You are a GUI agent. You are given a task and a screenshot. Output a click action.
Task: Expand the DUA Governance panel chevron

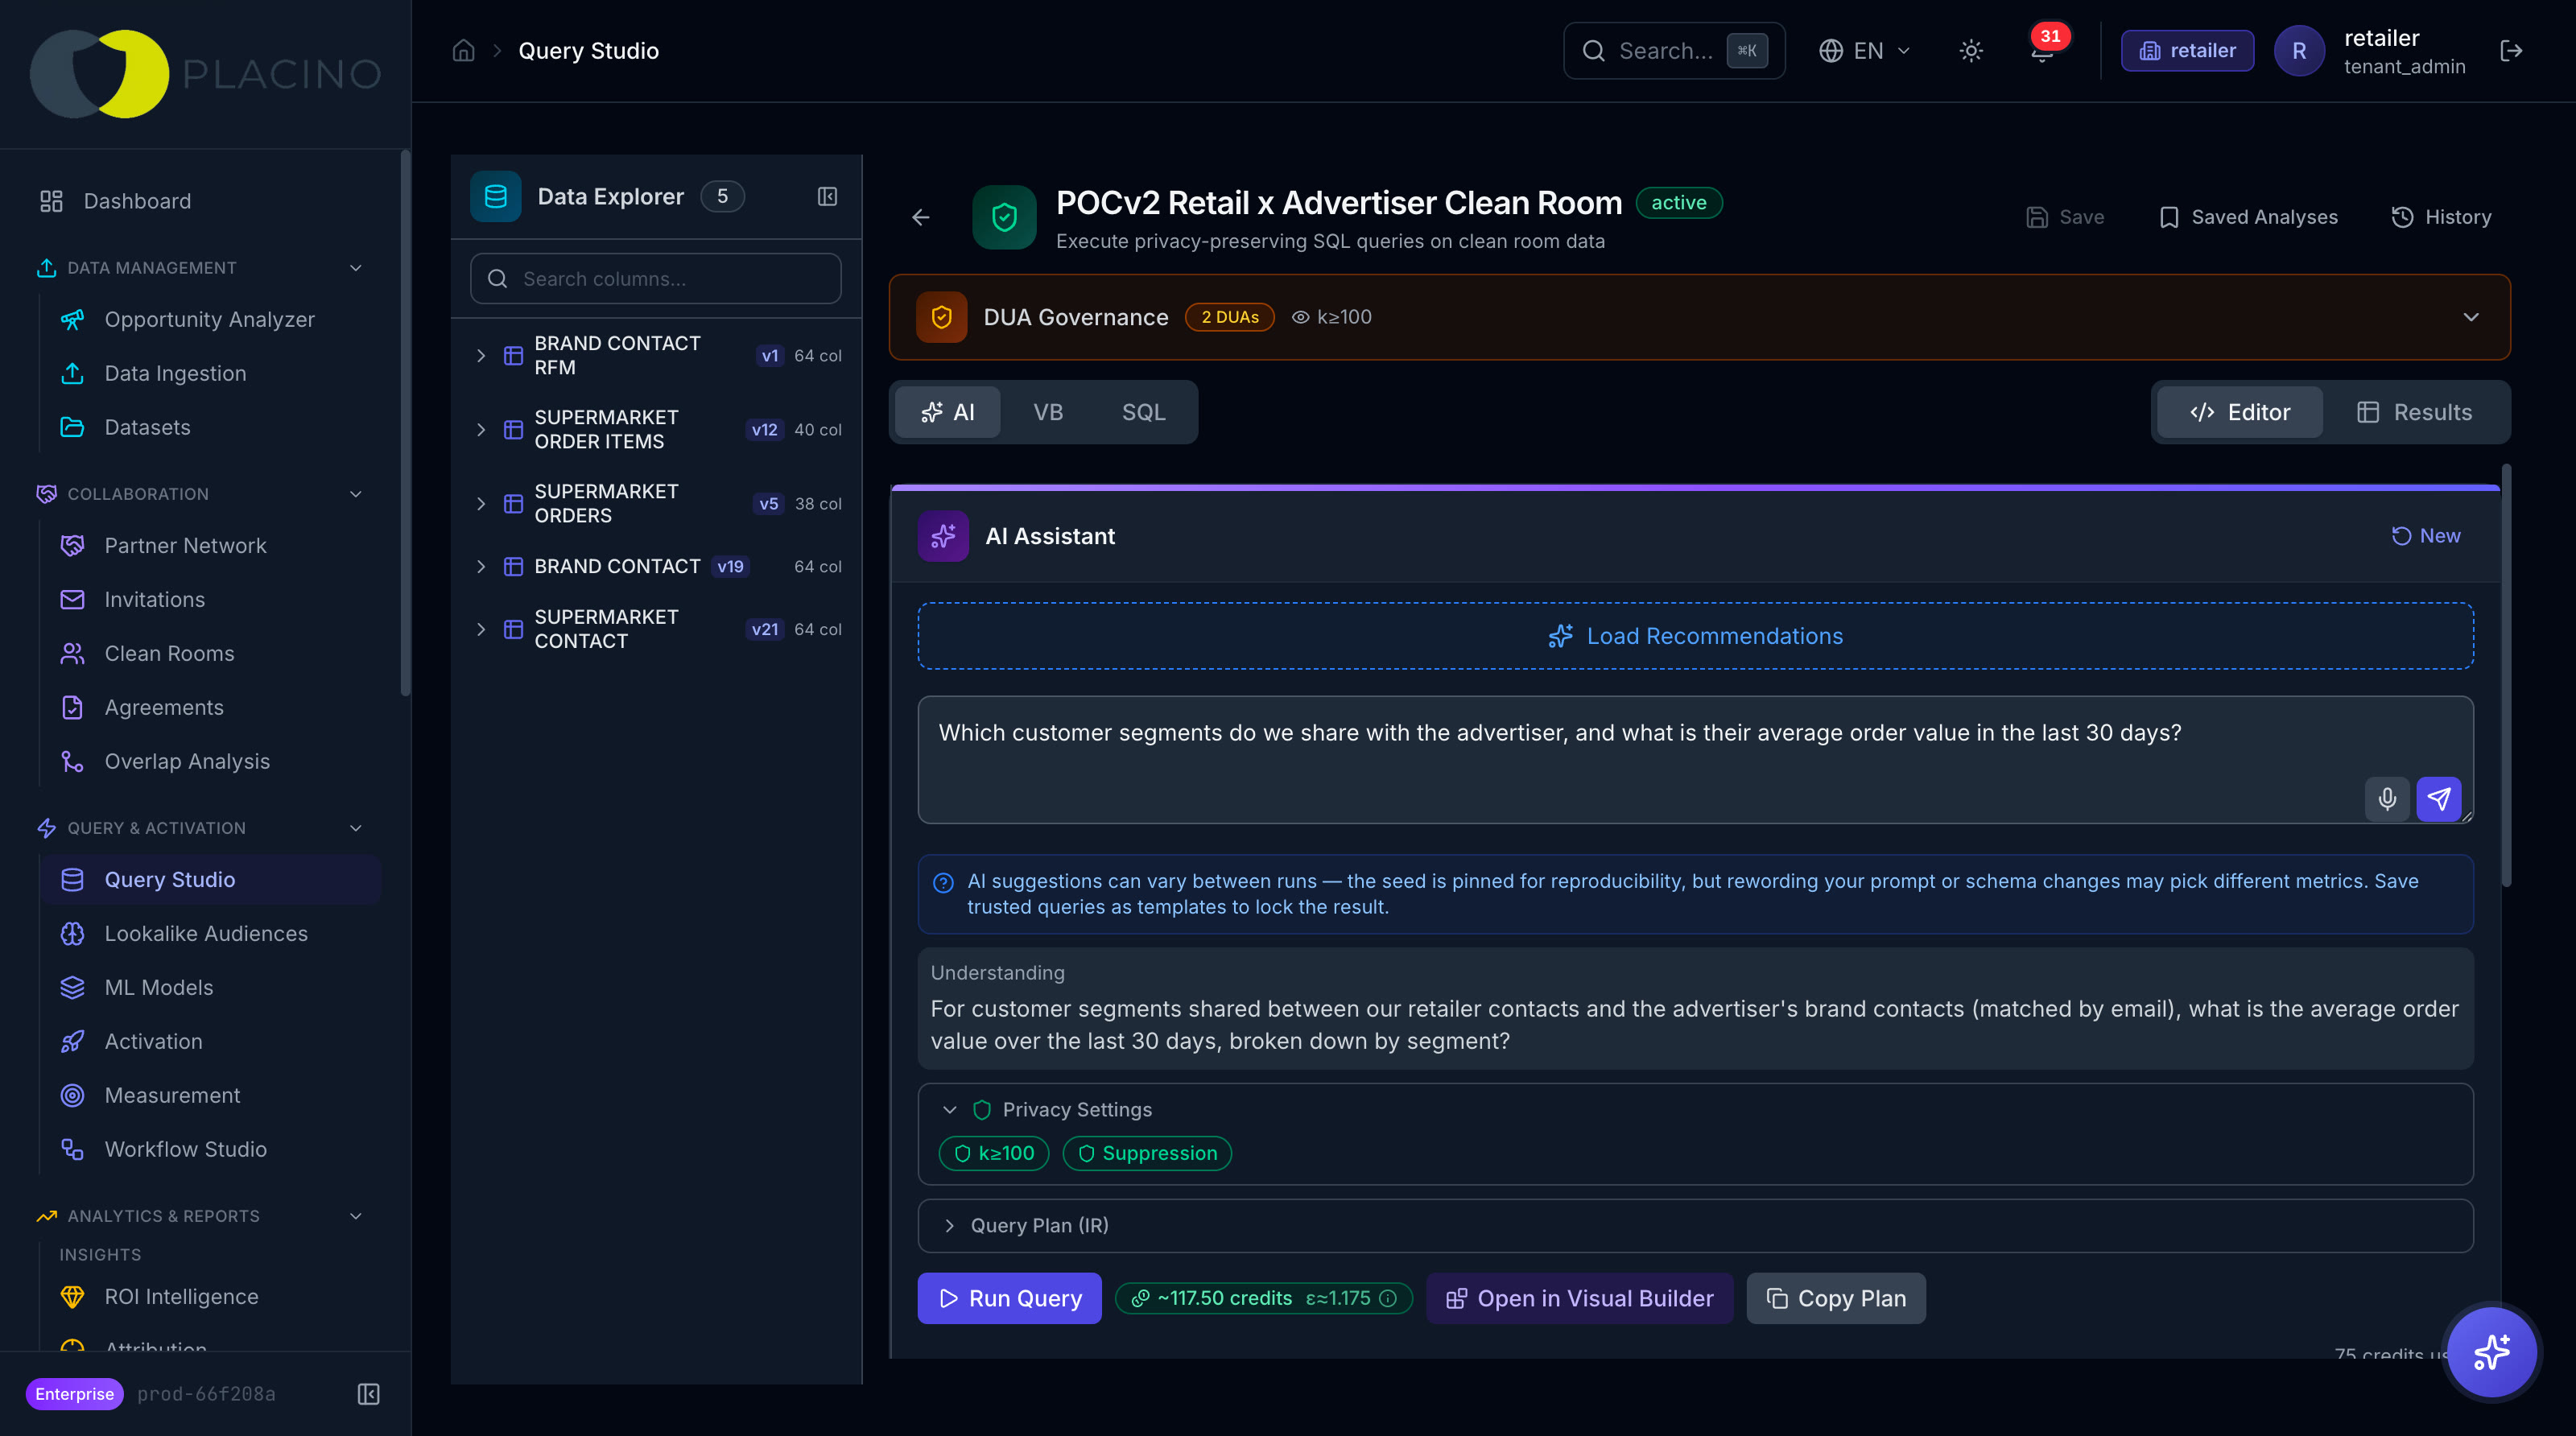click(2471, 317)
